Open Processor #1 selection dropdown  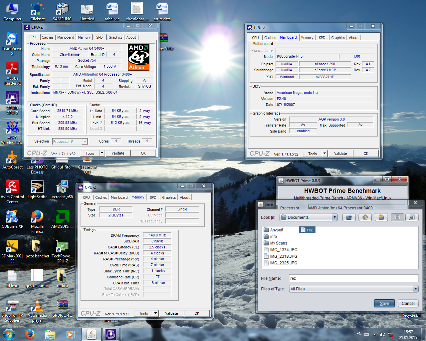click(85, 142)
